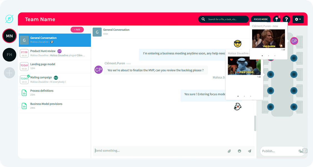This screenshot has width=313, height=167.
Task: Select first carousel dot under MEETINGS gif
Action: (x=238, y=96)
